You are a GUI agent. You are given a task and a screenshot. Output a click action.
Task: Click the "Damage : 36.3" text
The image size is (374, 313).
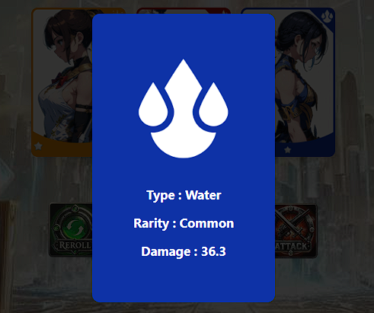pyautogui.click(x=184, y=251)
